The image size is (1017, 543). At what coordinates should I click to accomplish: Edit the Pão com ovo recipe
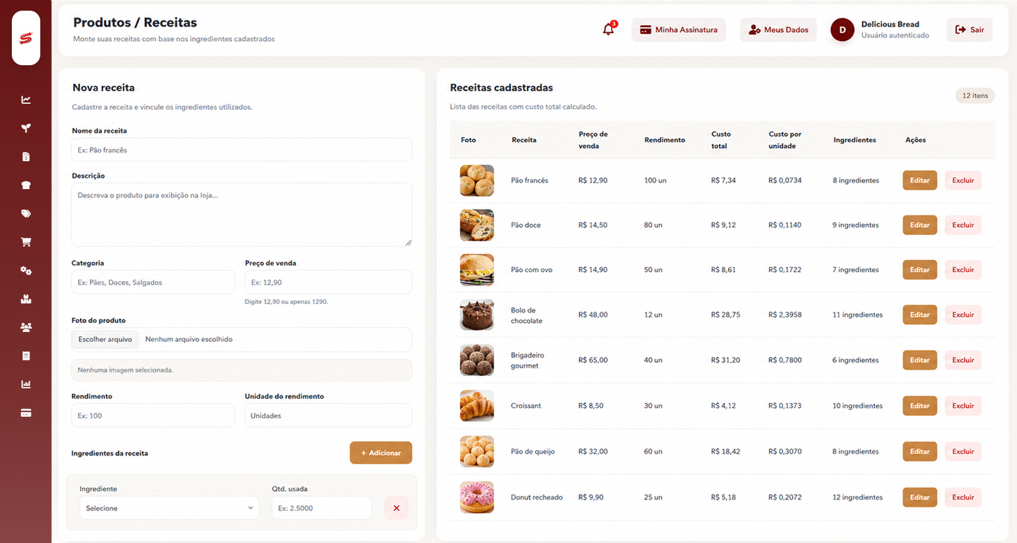(920, 270)
